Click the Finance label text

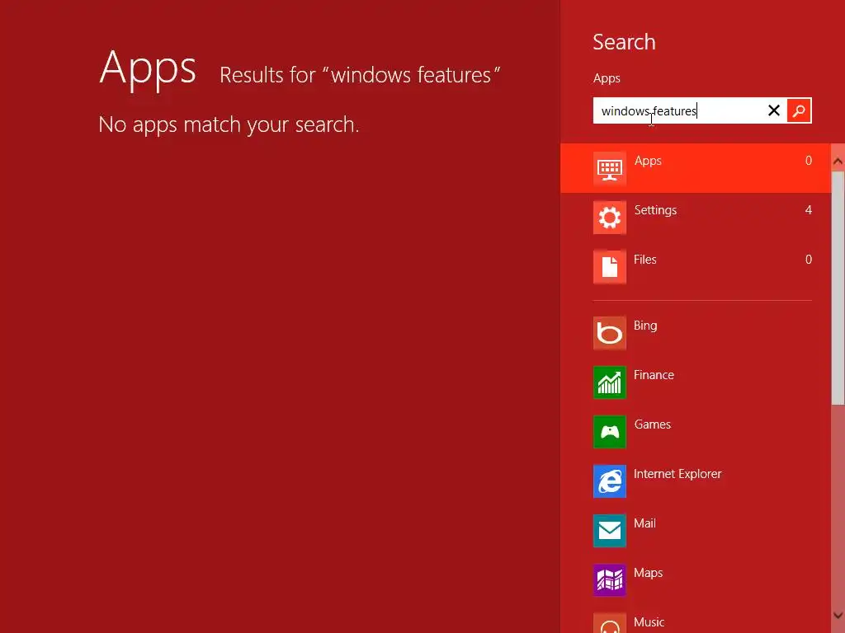(654, 375)
